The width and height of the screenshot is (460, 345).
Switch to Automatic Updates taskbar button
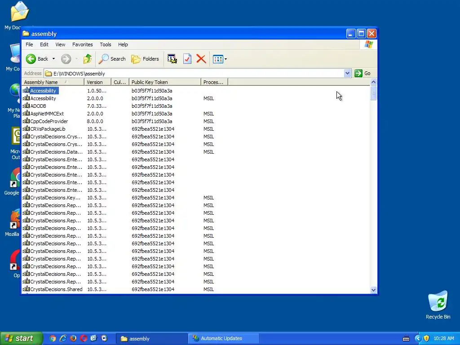click(x=223, y=339)
